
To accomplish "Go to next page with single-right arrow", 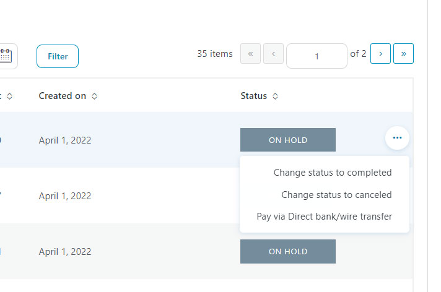I will point(380,54).
